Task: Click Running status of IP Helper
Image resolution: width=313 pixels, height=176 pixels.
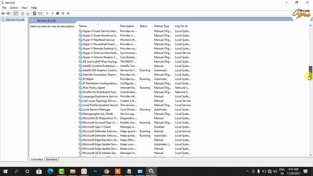Action: pyautogui.click(x=145, y=79)
